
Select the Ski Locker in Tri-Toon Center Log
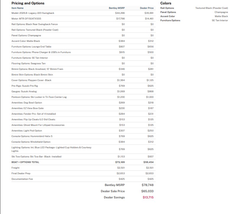pos(39,97)
